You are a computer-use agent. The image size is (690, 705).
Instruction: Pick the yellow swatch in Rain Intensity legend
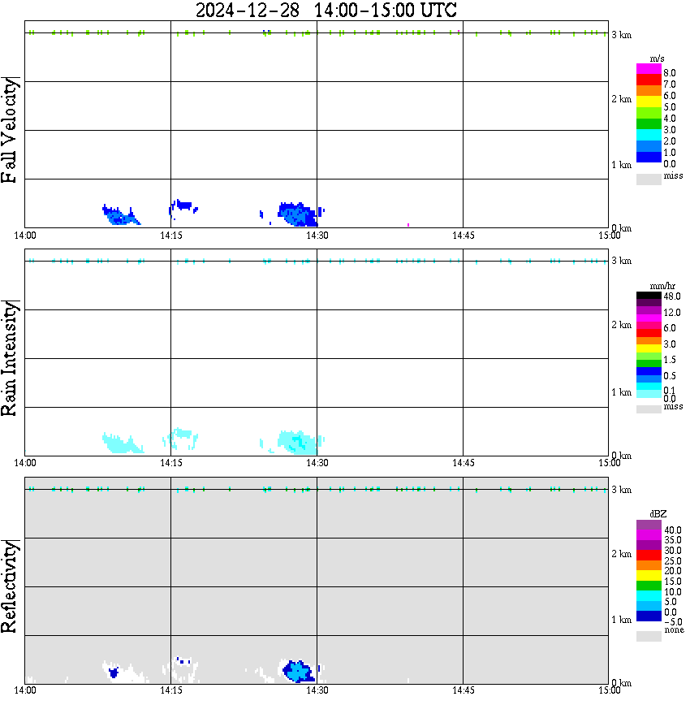tap(649, 348)
